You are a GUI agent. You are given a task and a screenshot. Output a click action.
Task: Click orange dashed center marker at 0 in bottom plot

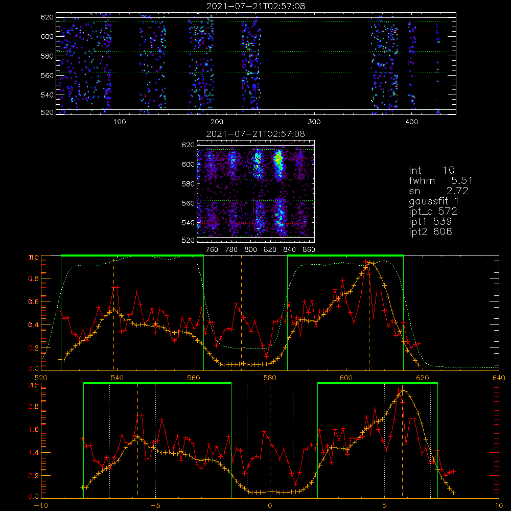pos(270,440)
